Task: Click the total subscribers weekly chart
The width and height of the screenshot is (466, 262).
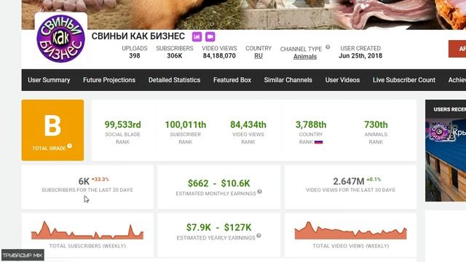Action: tap(87, 231)
